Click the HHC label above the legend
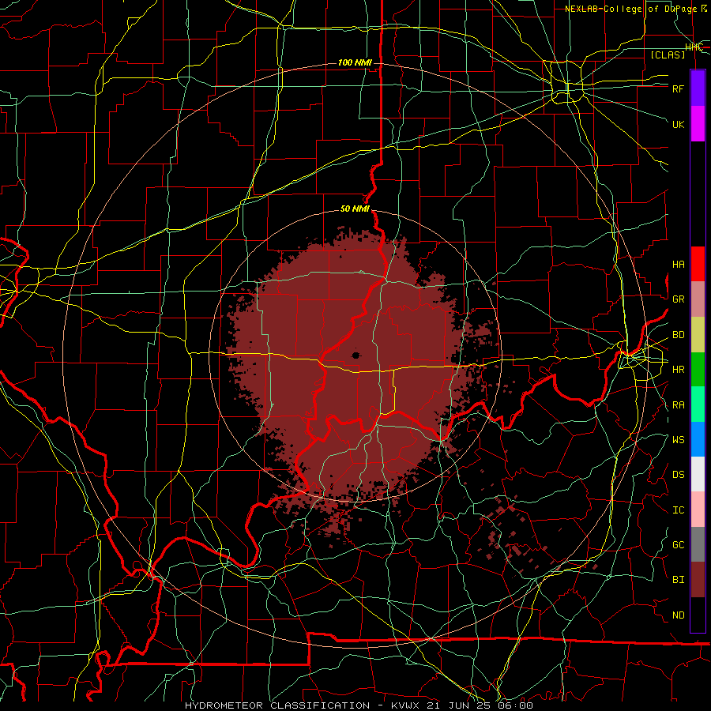Image resolution: width=711 pixels, height=711 pixels. (694, 47)
